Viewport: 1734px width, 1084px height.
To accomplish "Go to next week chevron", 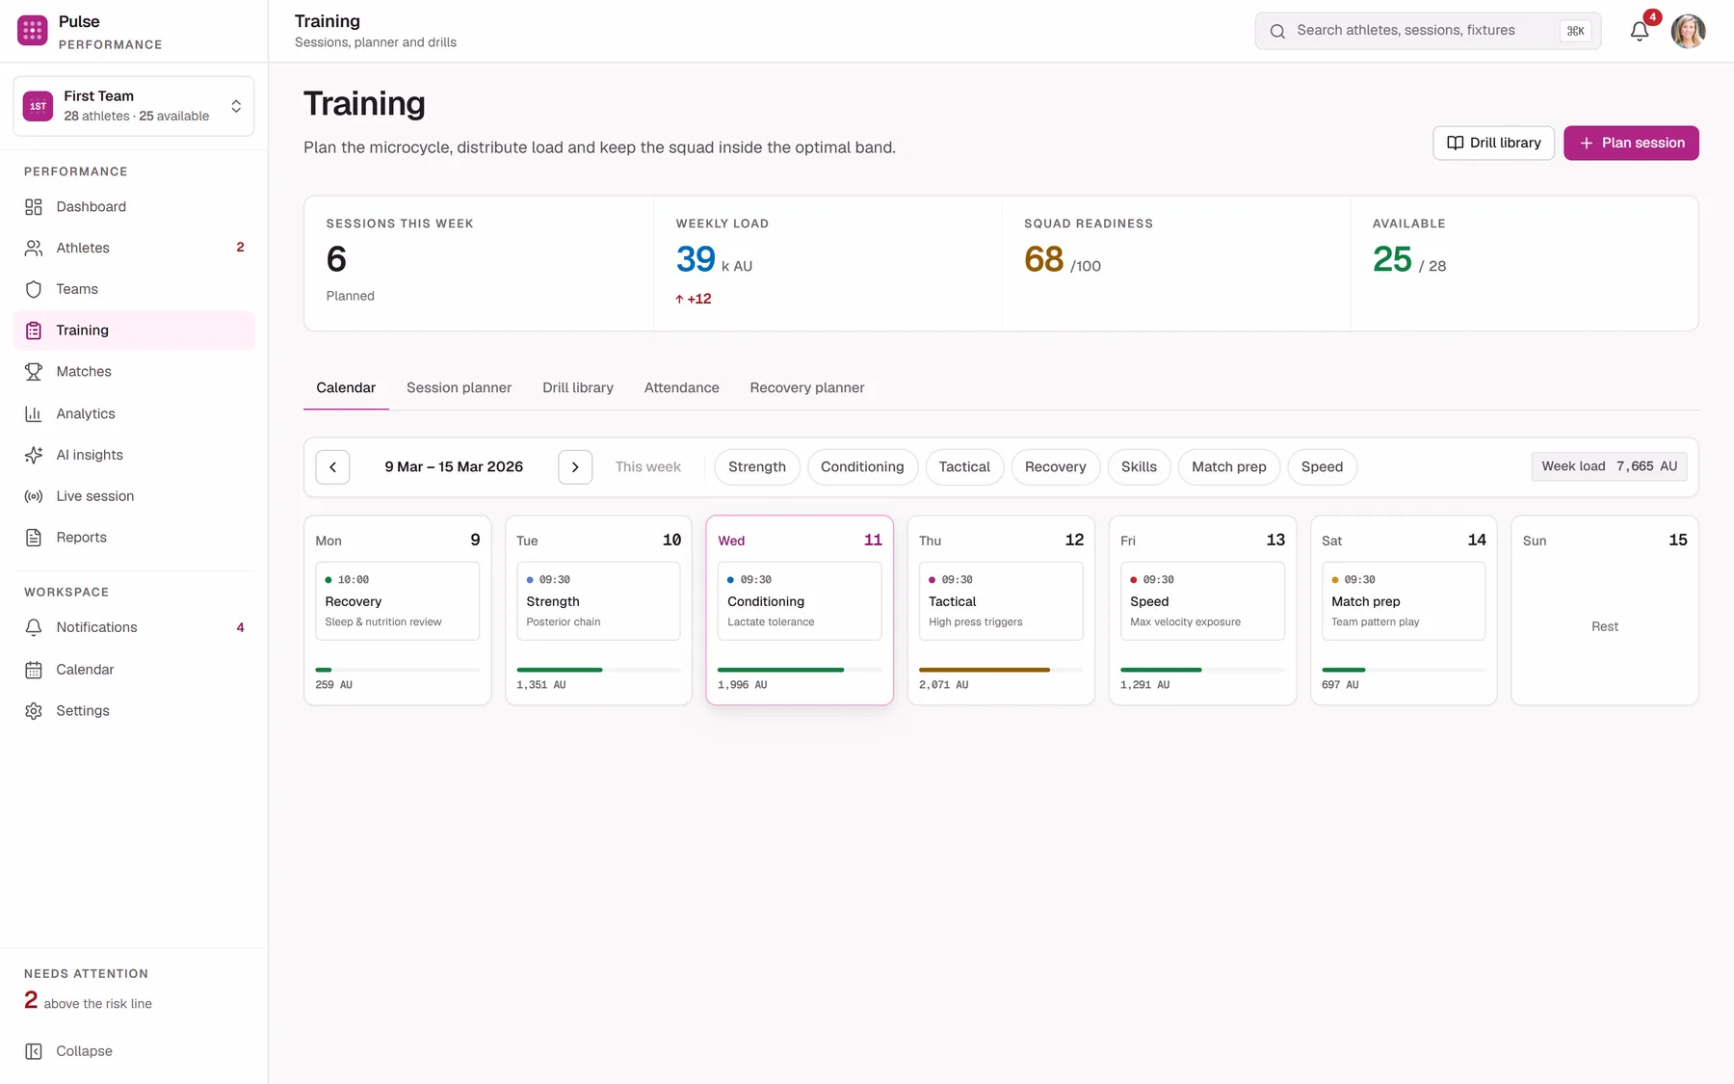I will coord(575,467).
